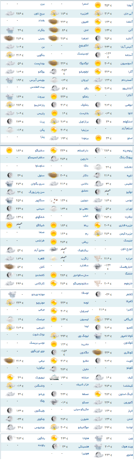This screenshot has width=134, height=470.
Task: Click the sunny icon for اسلو
Action: 98,138
